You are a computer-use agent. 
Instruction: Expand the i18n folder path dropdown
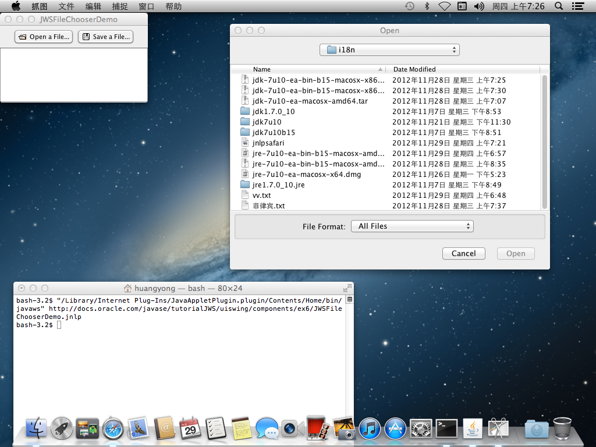pyautogui.click(x=389, y=50)
